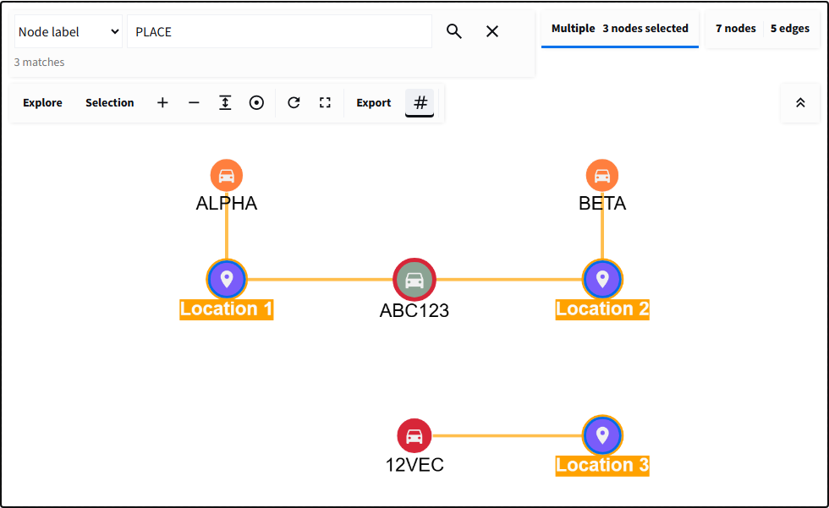Click the ABC123 label text
Screen dimensions: 829x508
coord(414,310)
